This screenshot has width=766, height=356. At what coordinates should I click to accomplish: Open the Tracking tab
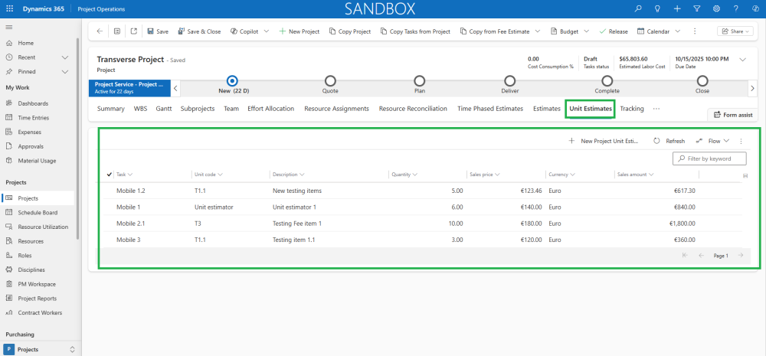pyautogui.click(x=632, y=109)
